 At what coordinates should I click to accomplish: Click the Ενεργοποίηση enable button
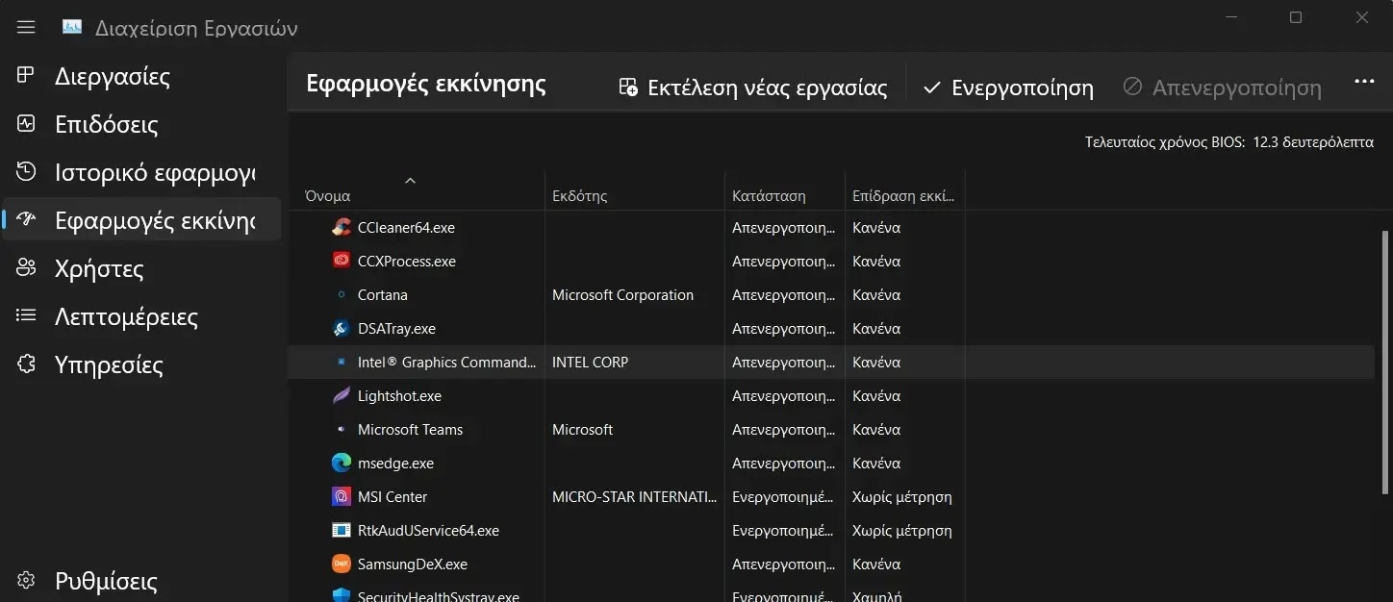(x=1008, y=88)
